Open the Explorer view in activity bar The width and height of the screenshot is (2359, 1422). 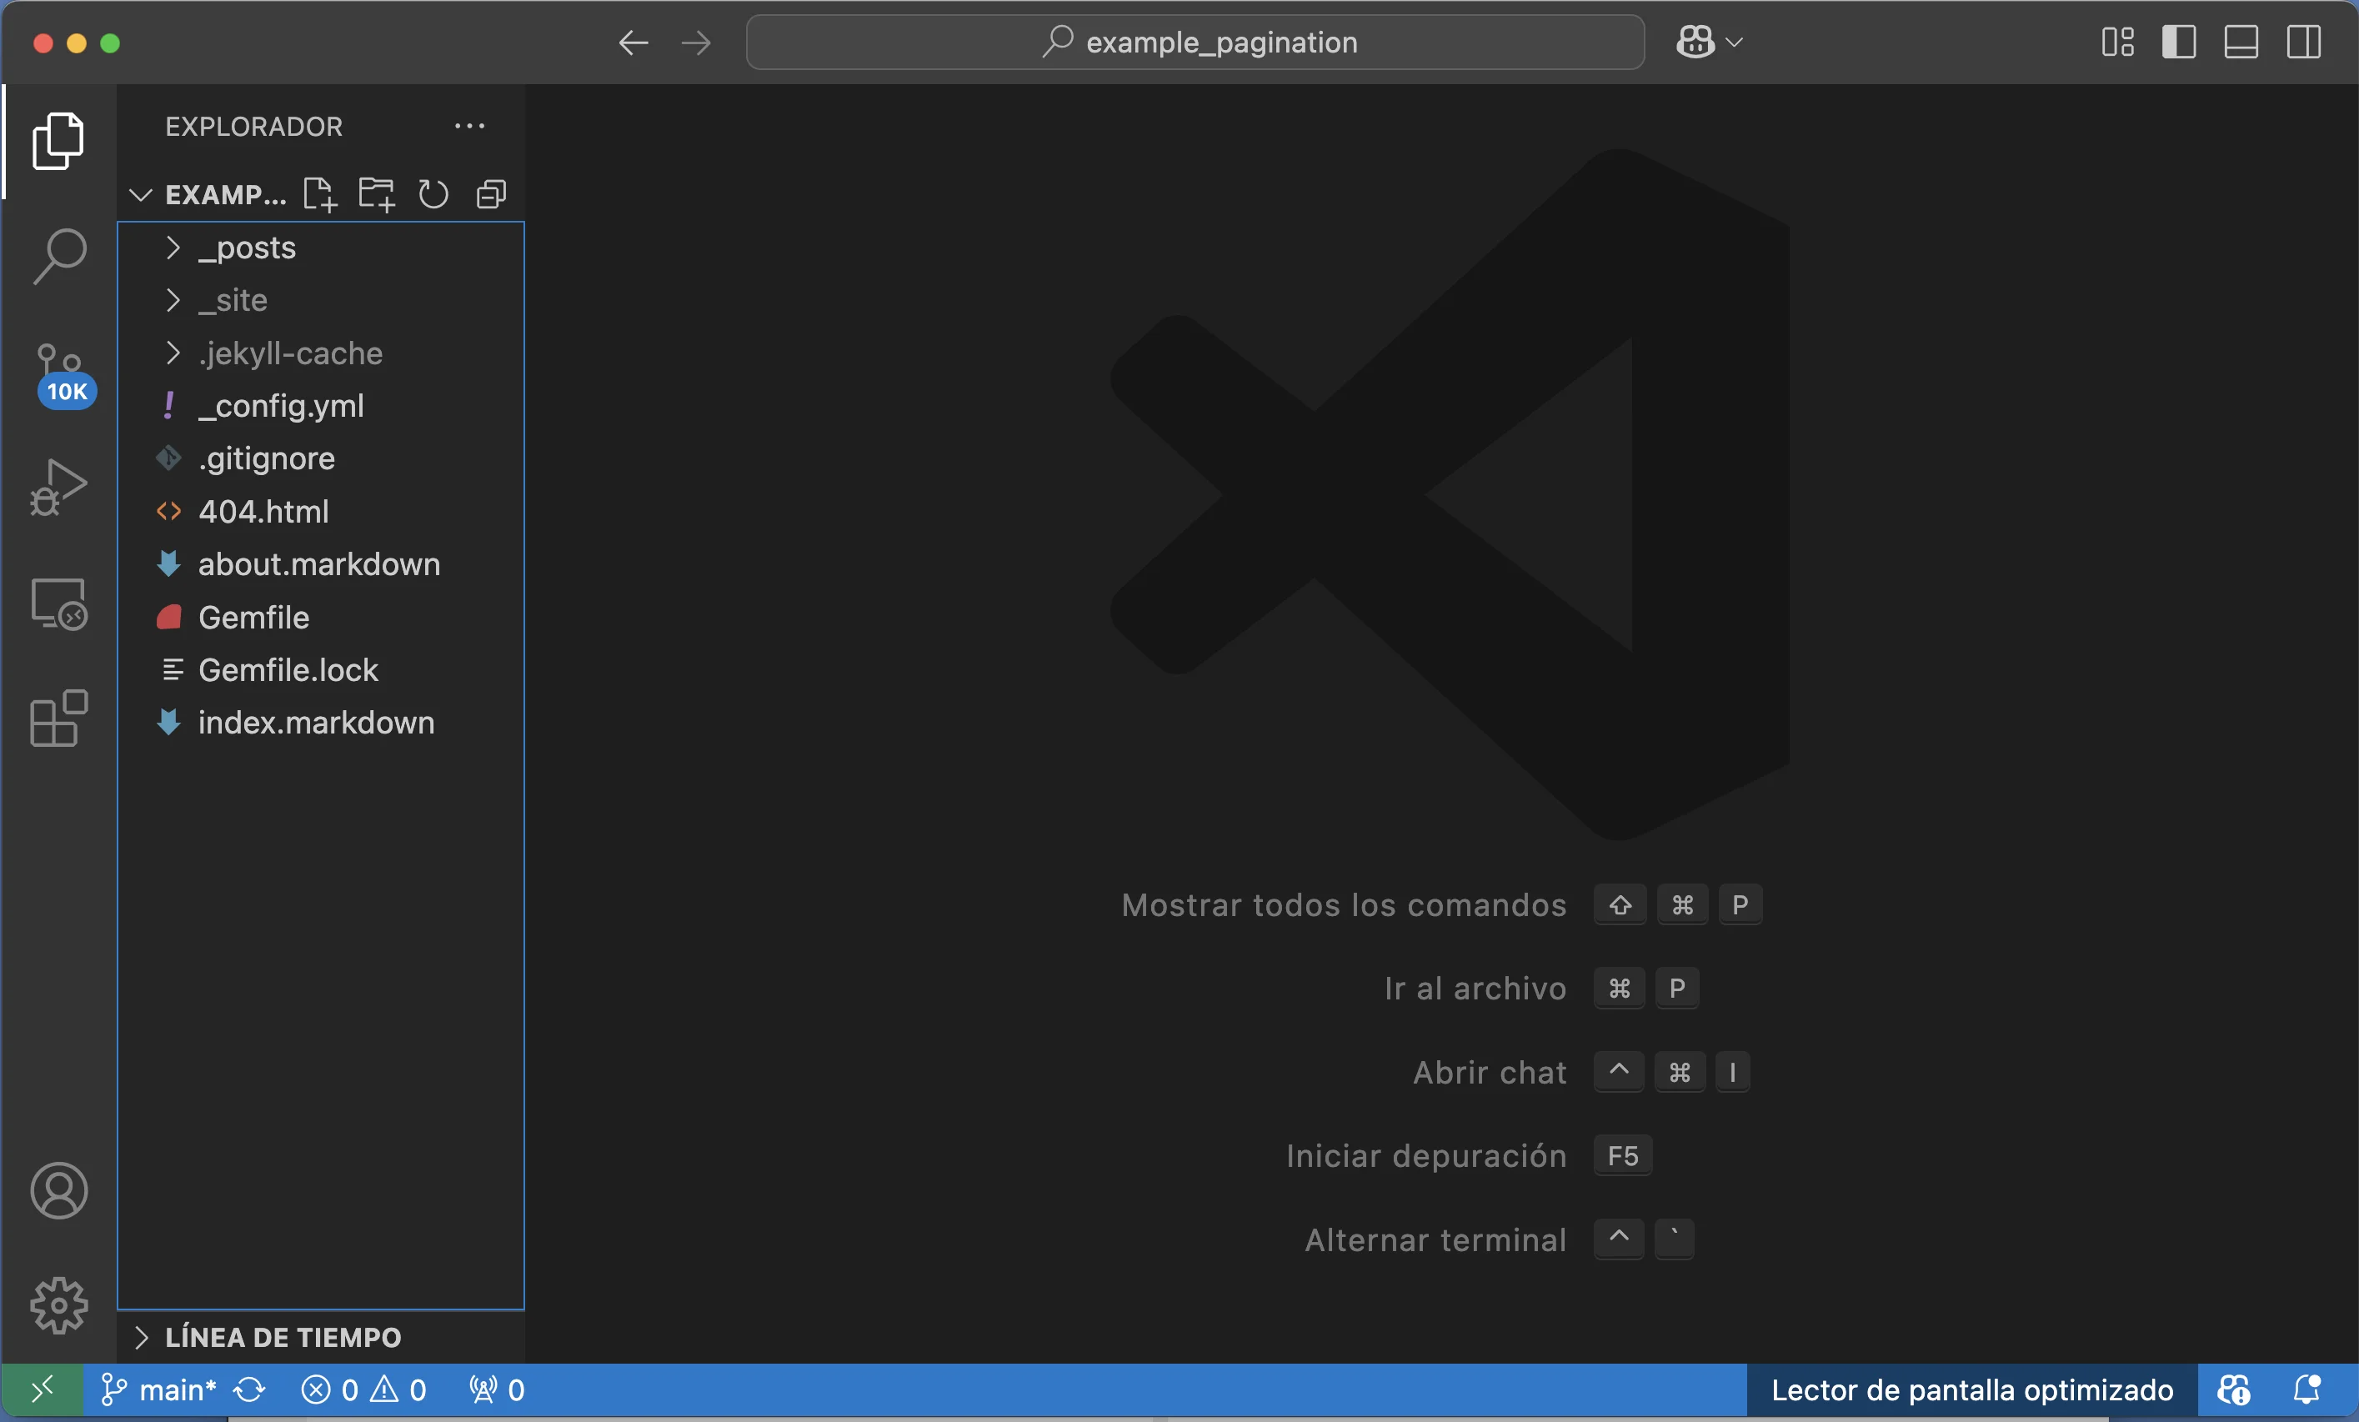(x=58, y=142)
